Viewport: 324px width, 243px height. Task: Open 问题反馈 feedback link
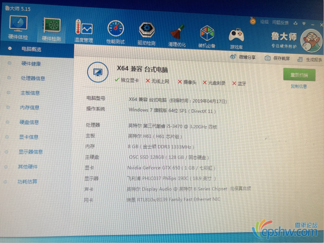click(280, 22)
